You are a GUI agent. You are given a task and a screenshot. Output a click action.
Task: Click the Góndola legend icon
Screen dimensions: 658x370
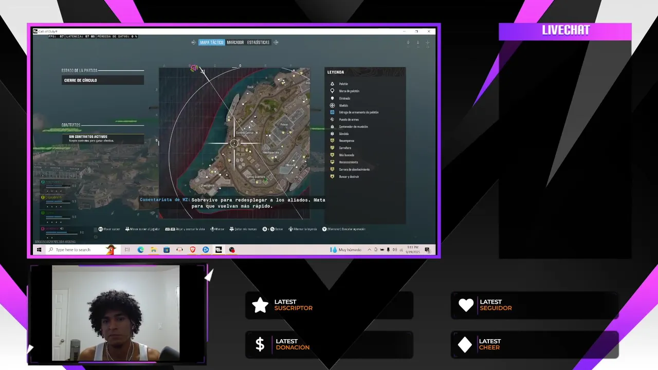click(x=332, y=134)
